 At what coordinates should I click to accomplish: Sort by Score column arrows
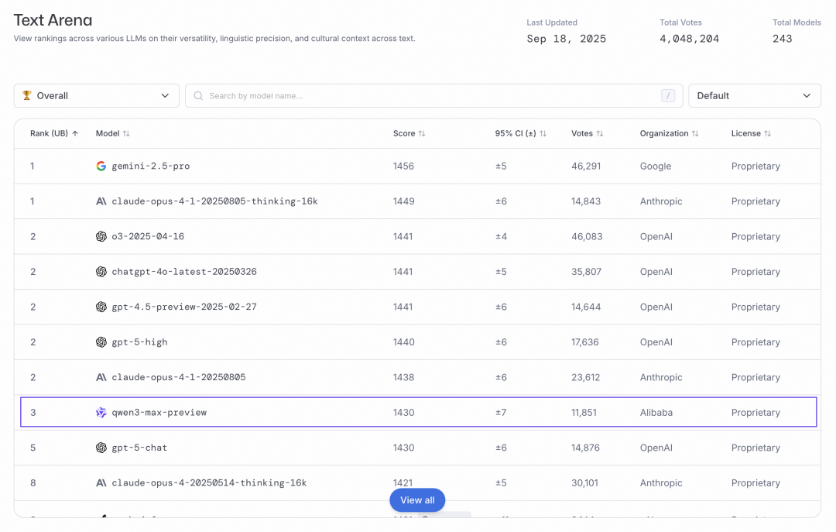tap(422, 134)
